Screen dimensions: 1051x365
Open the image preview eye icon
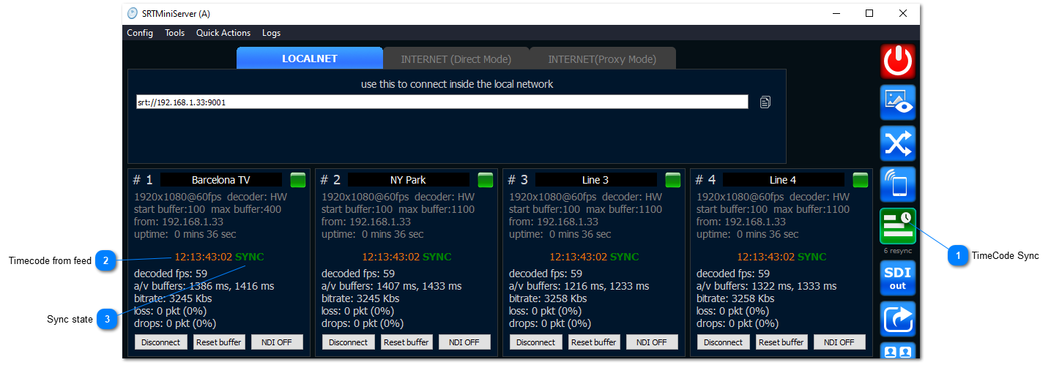pyautogui.click(x=897, y=102)
